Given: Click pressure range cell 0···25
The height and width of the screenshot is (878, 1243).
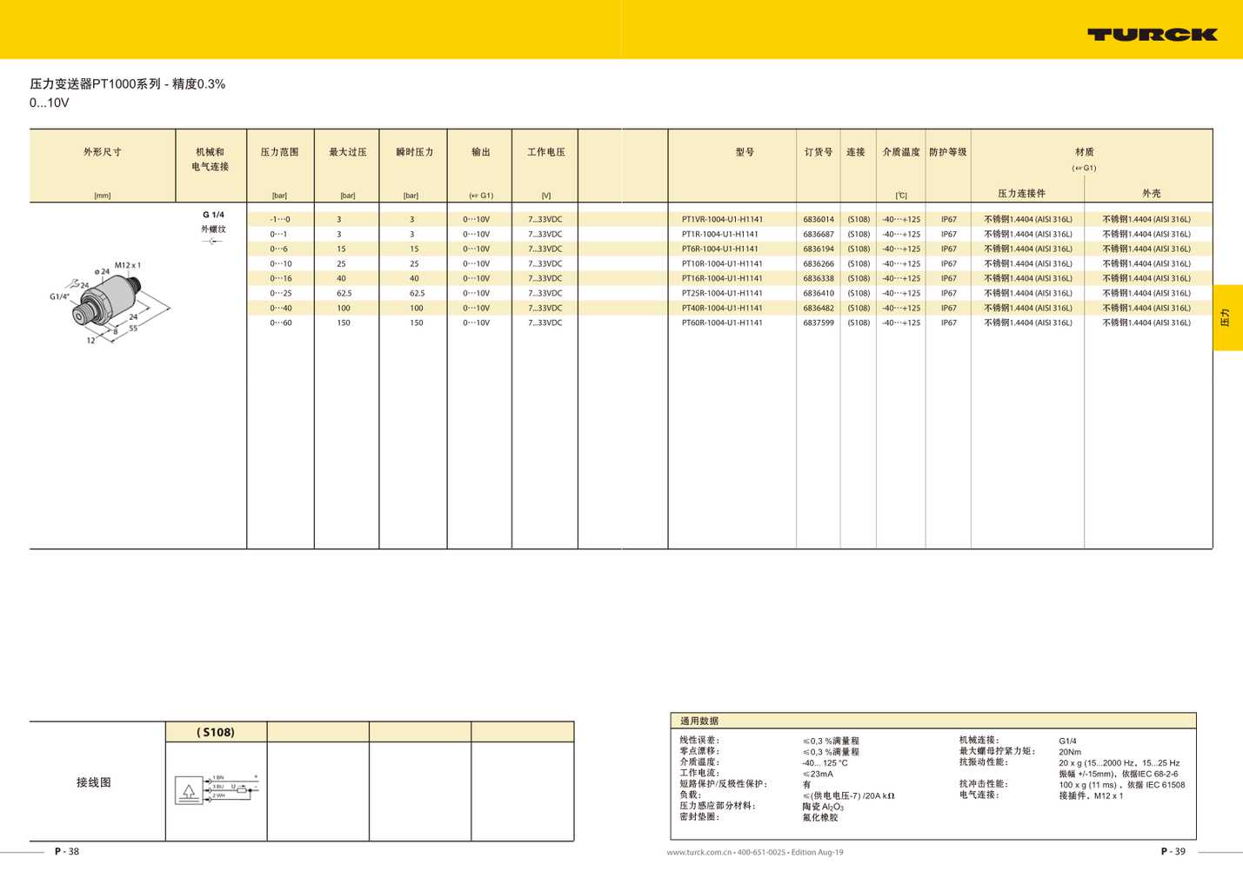Looking at the screenshot, I should coord(281,293).
